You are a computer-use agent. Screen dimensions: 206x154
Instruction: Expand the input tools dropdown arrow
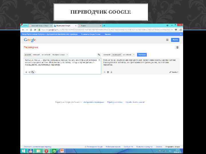coord(35,72)
